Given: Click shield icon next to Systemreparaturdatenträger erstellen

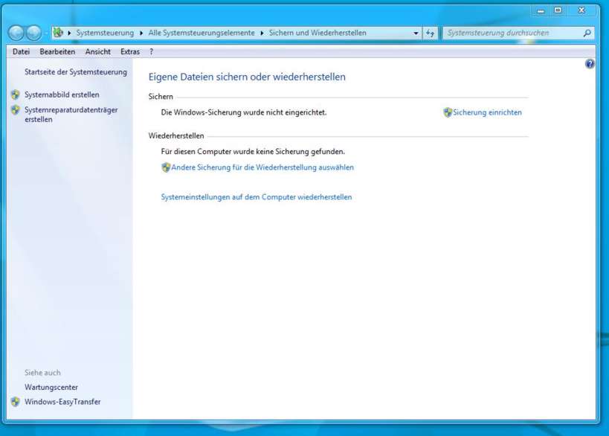Looking at the screenshot, I should (16, 110).
